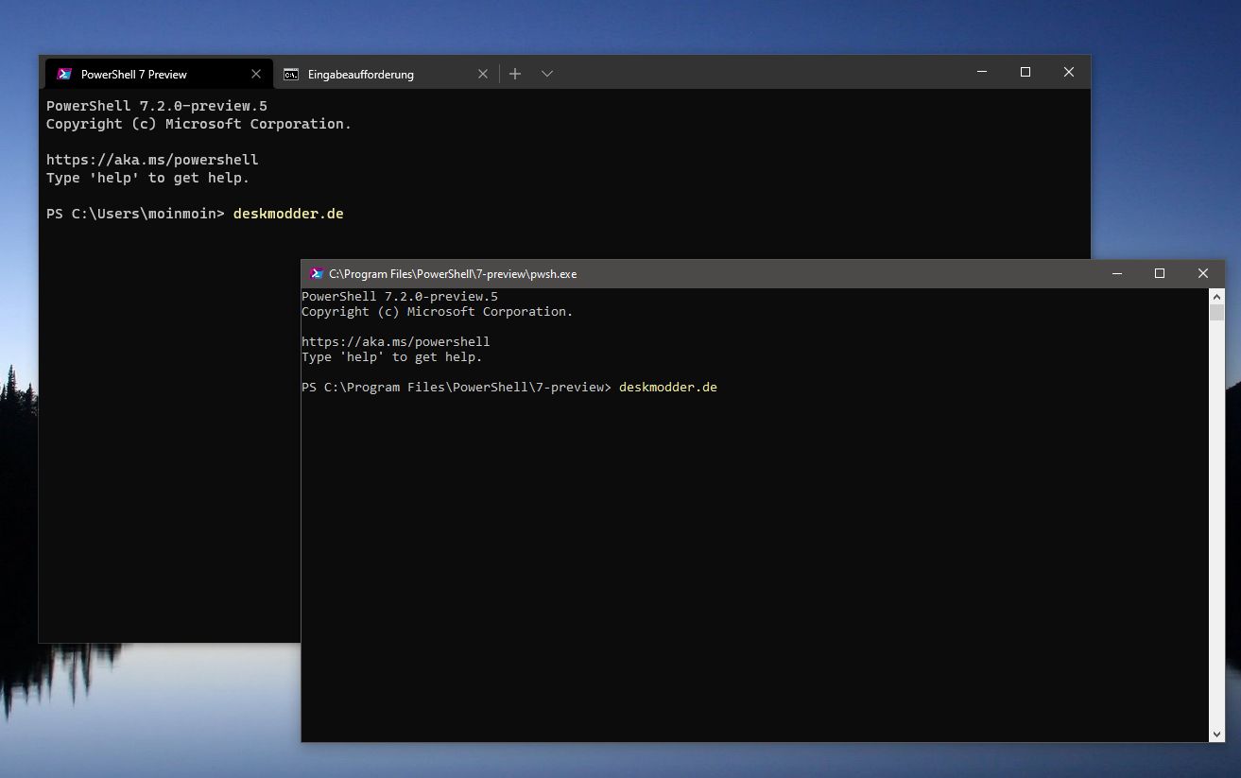Click 'PowerShell 7.2.0-preview.5' line in pwsh.exe window
Screen dimensions: 1241x778
point(400,296)
